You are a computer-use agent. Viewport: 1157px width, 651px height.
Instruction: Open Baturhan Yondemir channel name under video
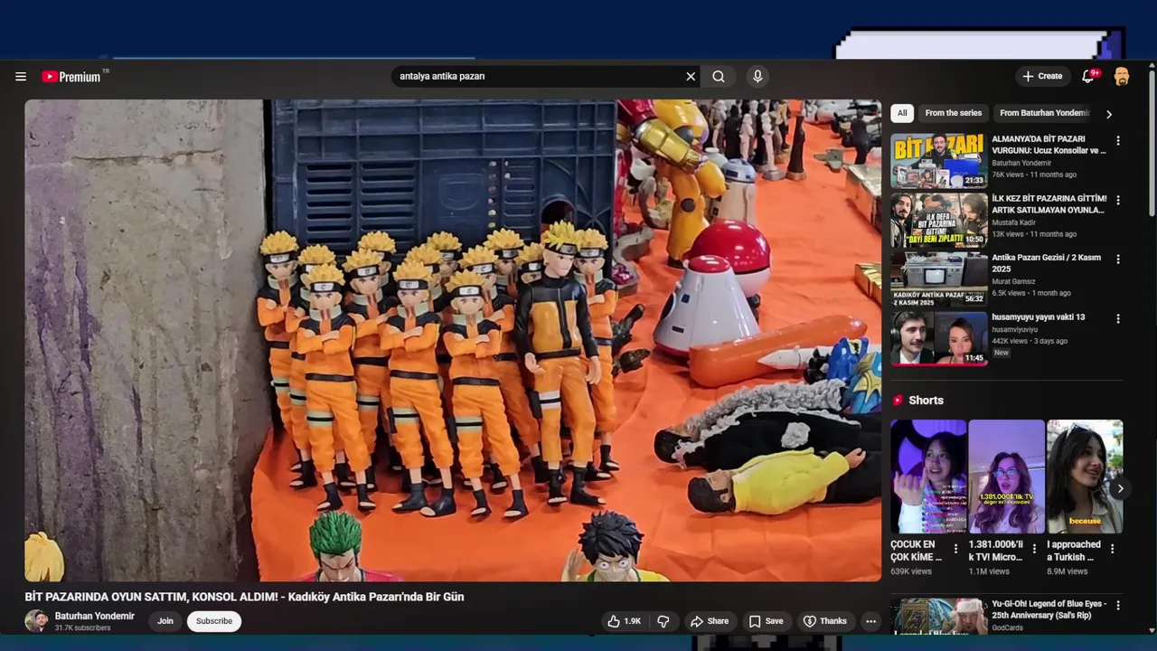pos(95,617)
